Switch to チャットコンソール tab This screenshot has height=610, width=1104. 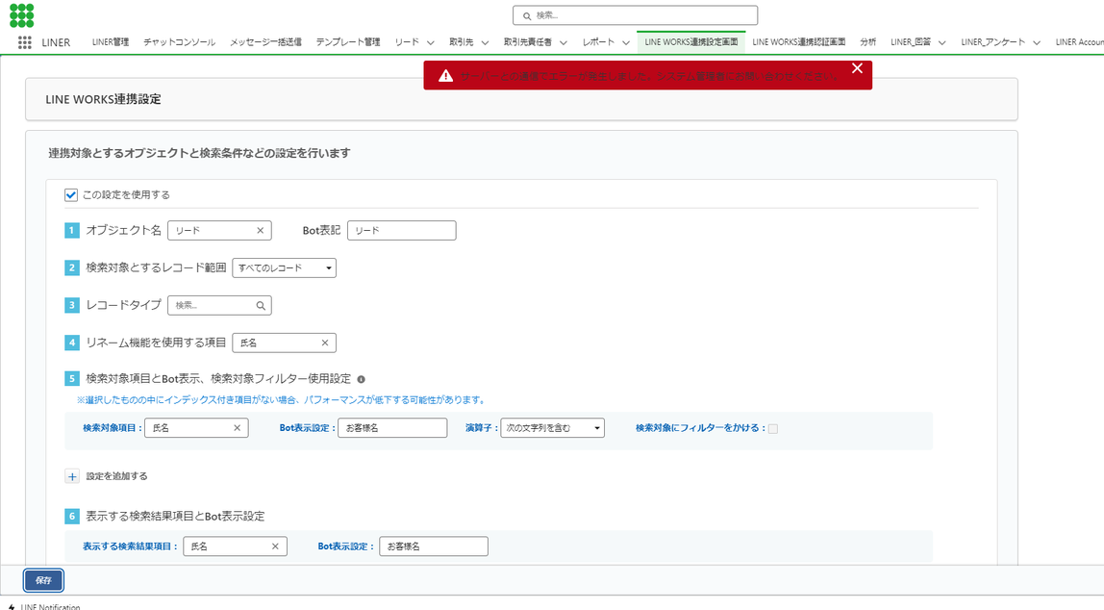pyautogui.click(x=180, y=42)
